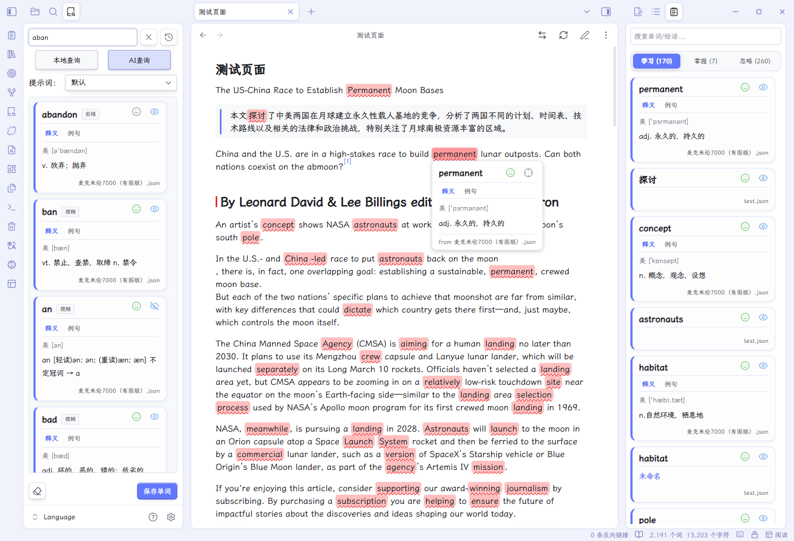Image resolution: width=794 pixels, height=541 pixels.
Task: Click the 未命名 link on habitat card
Action: [650, 476]
